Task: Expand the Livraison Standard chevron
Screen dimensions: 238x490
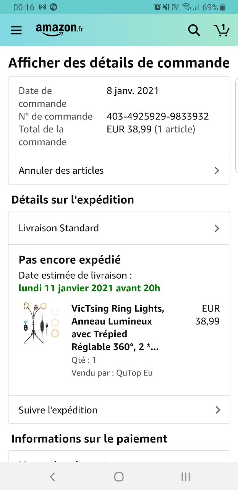Action: (217, 228)
